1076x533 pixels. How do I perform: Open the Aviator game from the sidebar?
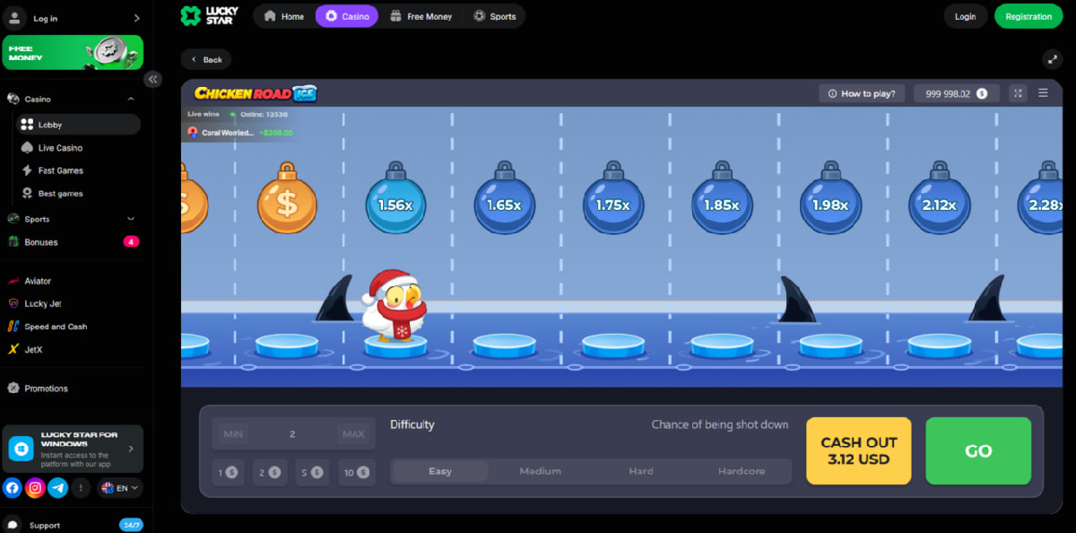tap(39, 280)
